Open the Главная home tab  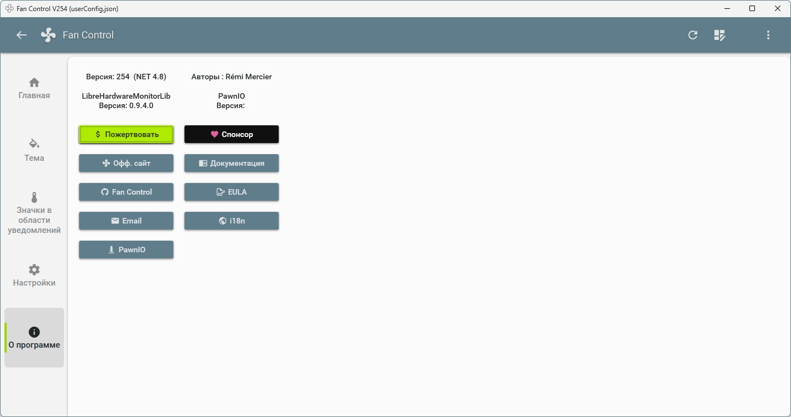tap(34, 89)
